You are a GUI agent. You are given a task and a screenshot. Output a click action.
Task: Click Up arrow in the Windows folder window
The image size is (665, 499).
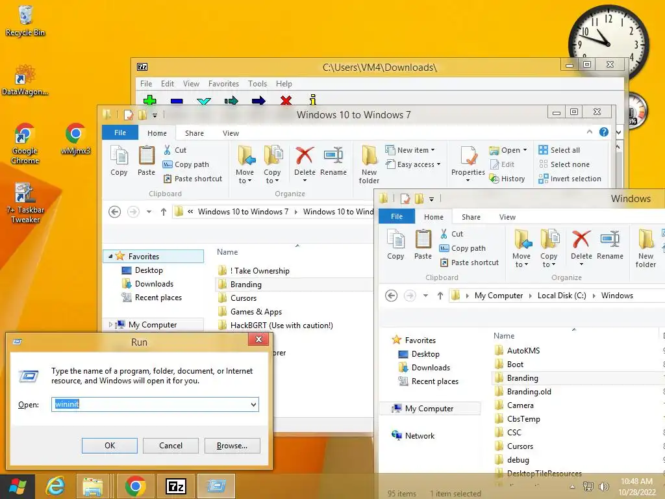pos(440,296)
